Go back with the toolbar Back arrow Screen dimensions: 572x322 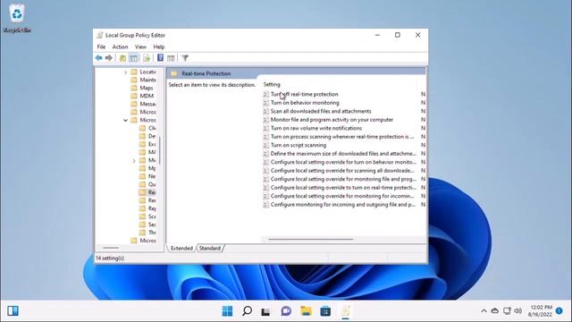click(98, 58)
